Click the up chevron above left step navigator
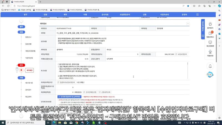 pos(17,66)
